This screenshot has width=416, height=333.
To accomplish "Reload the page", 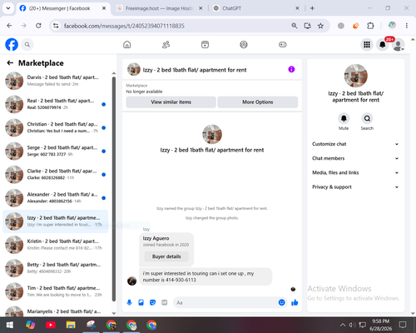I will pos(38,26).
